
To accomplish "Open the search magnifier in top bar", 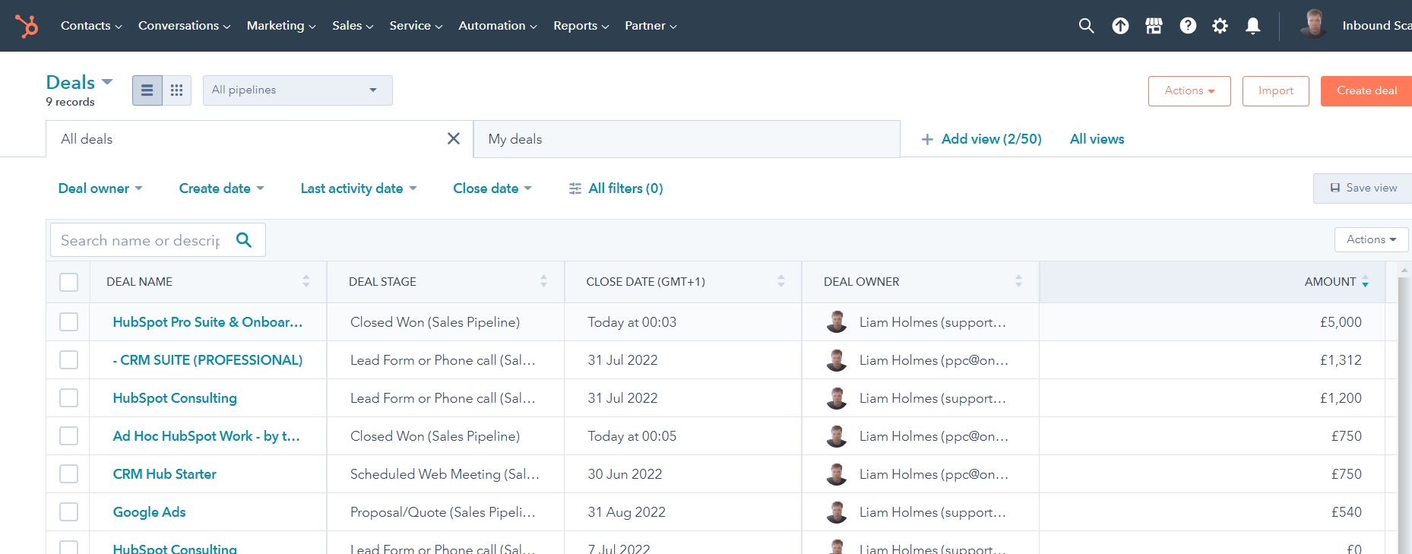I will [x=1086, y=26].
